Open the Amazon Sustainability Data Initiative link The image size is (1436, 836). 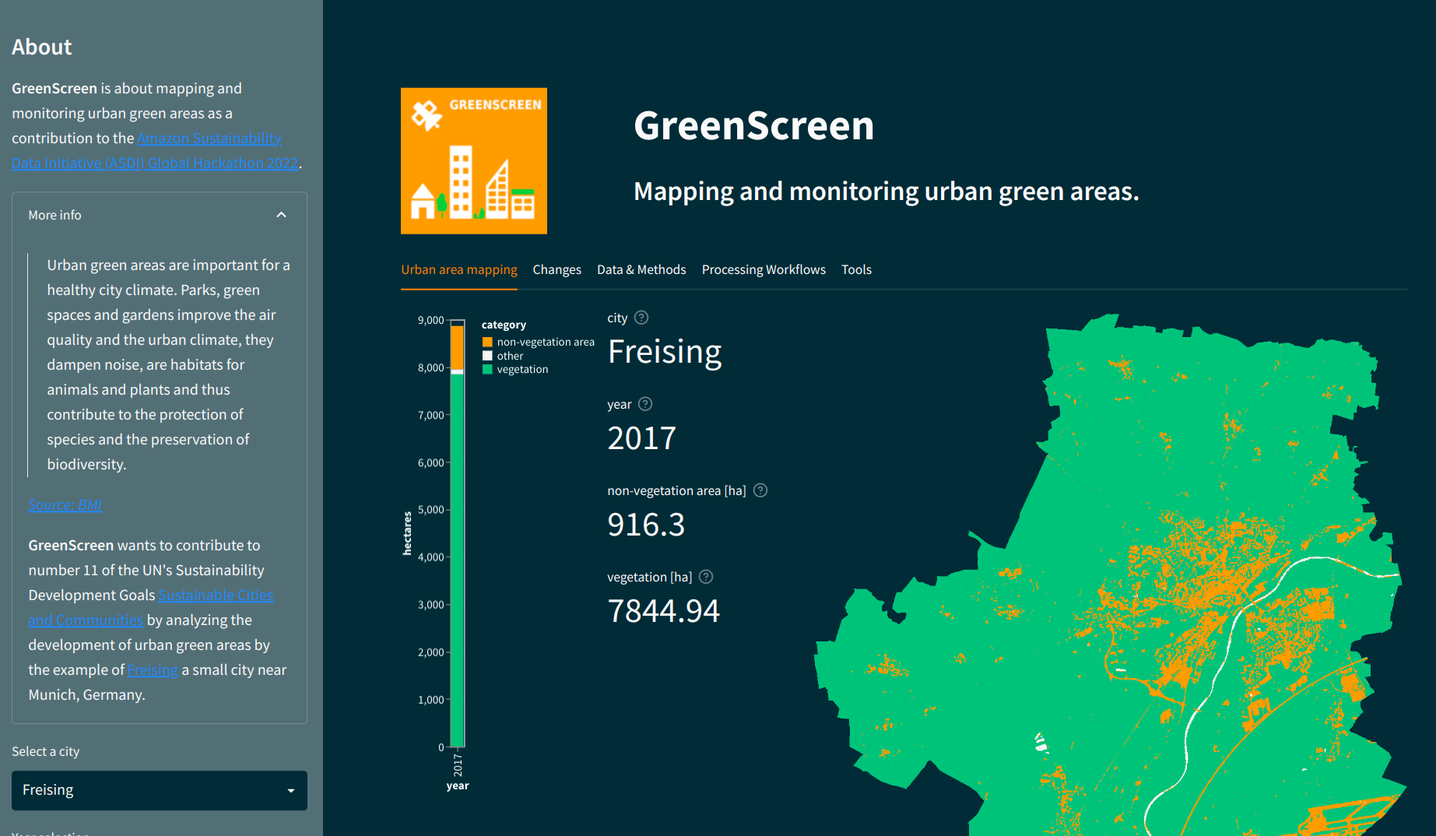tap(209, 138)
